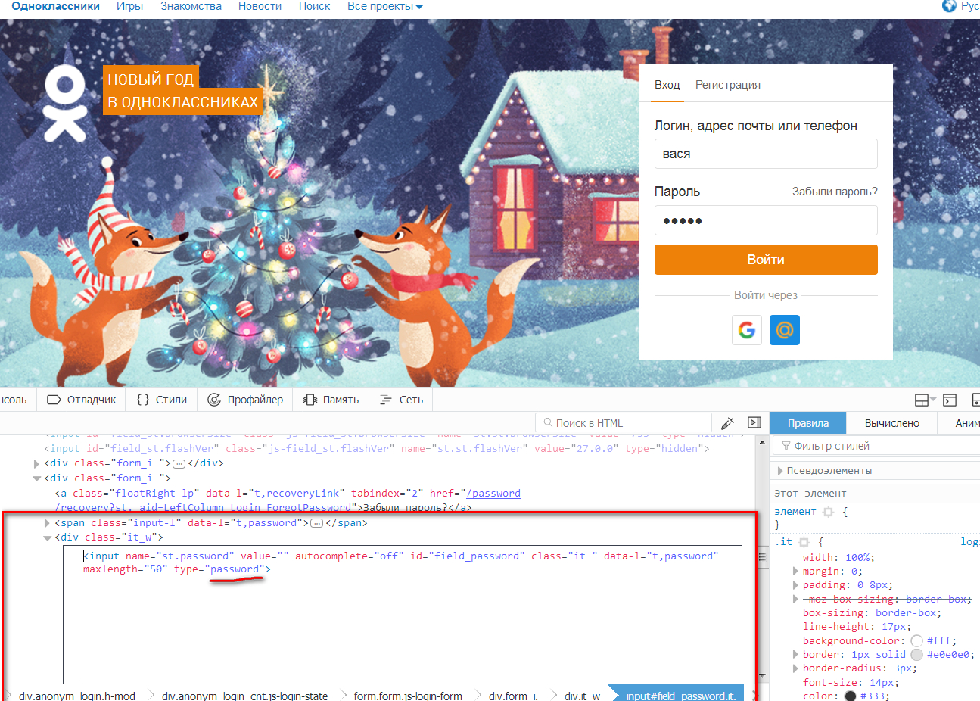Screen dimensions: 980x701
Task: Click the #e0e0e0 border color swatch
Action: (916, 655)
